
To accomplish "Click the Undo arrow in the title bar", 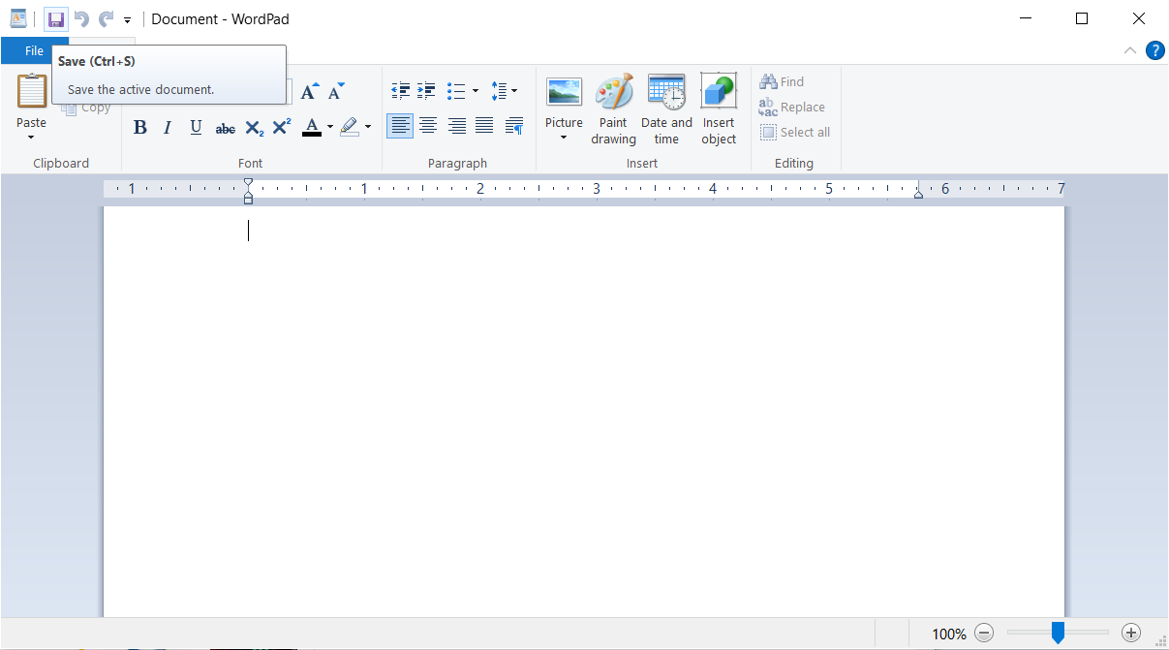I will (x=82, y=18).
